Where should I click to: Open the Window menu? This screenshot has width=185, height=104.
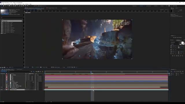tap(27, 4)
